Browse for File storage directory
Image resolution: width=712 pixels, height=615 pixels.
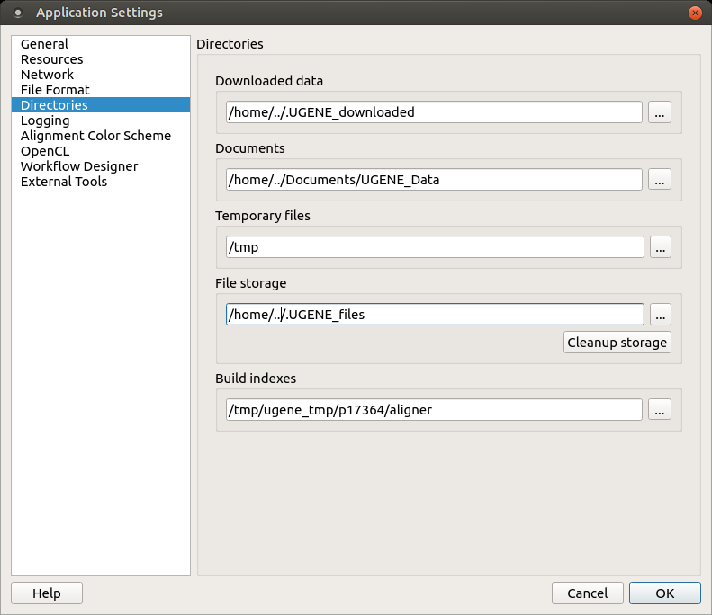[x=660, y=315]
